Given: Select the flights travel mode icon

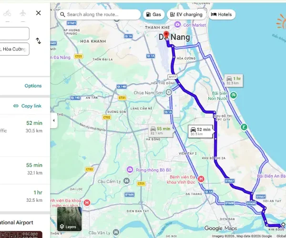Looking at the screenshot, I should tap(23, 13).
